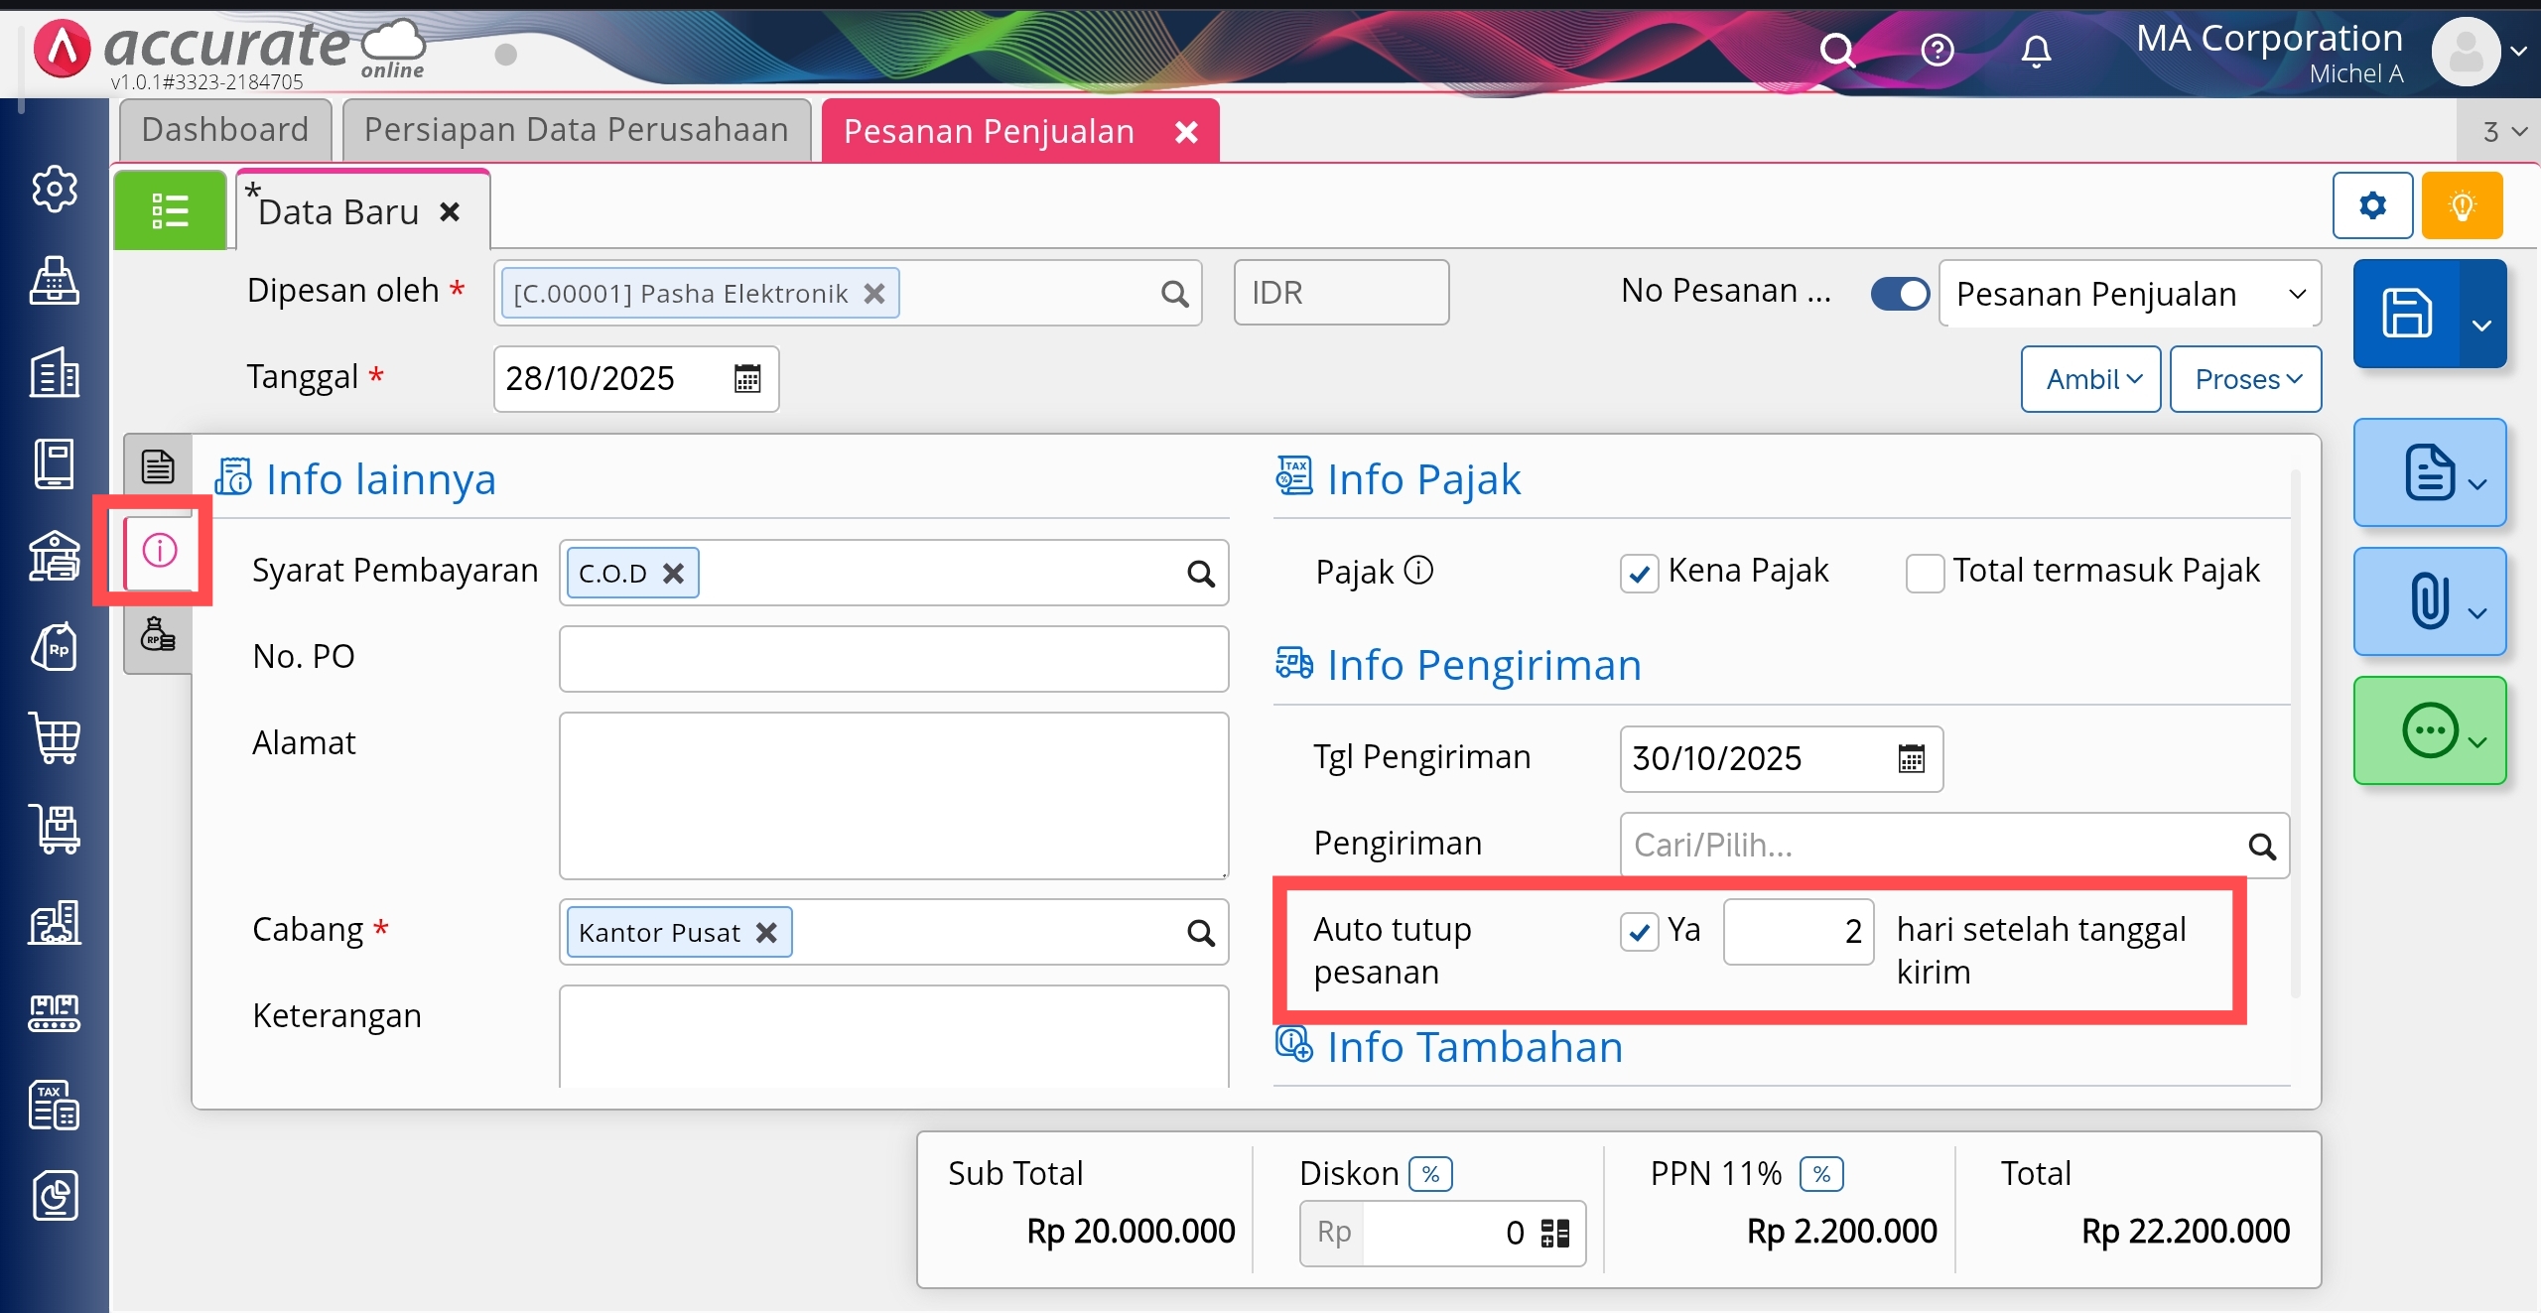This screenshot has width=2541, height=1313.
Task: Expand the Ambil dropdown
Action: [x=2090, y=379]
